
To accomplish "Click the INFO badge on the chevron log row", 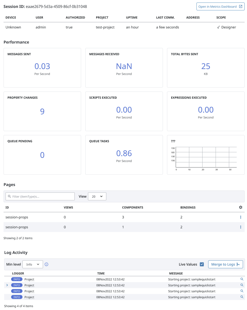I will tap(16, 285).
